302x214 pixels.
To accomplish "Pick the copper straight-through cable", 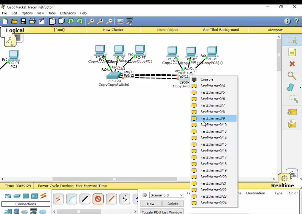I will [85, 199].
